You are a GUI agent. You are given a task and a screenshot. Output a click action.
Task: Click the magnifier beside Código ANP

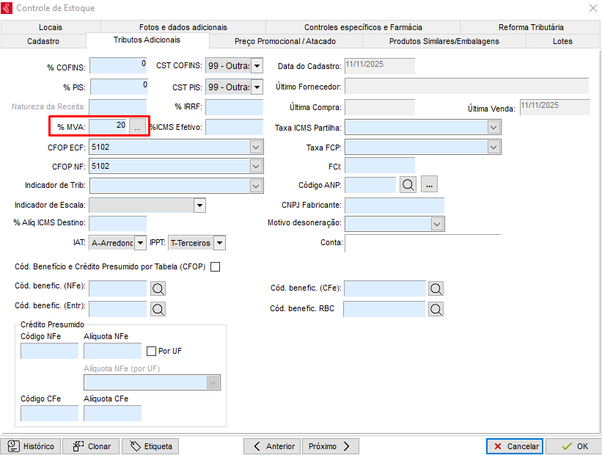pos(408,185)
